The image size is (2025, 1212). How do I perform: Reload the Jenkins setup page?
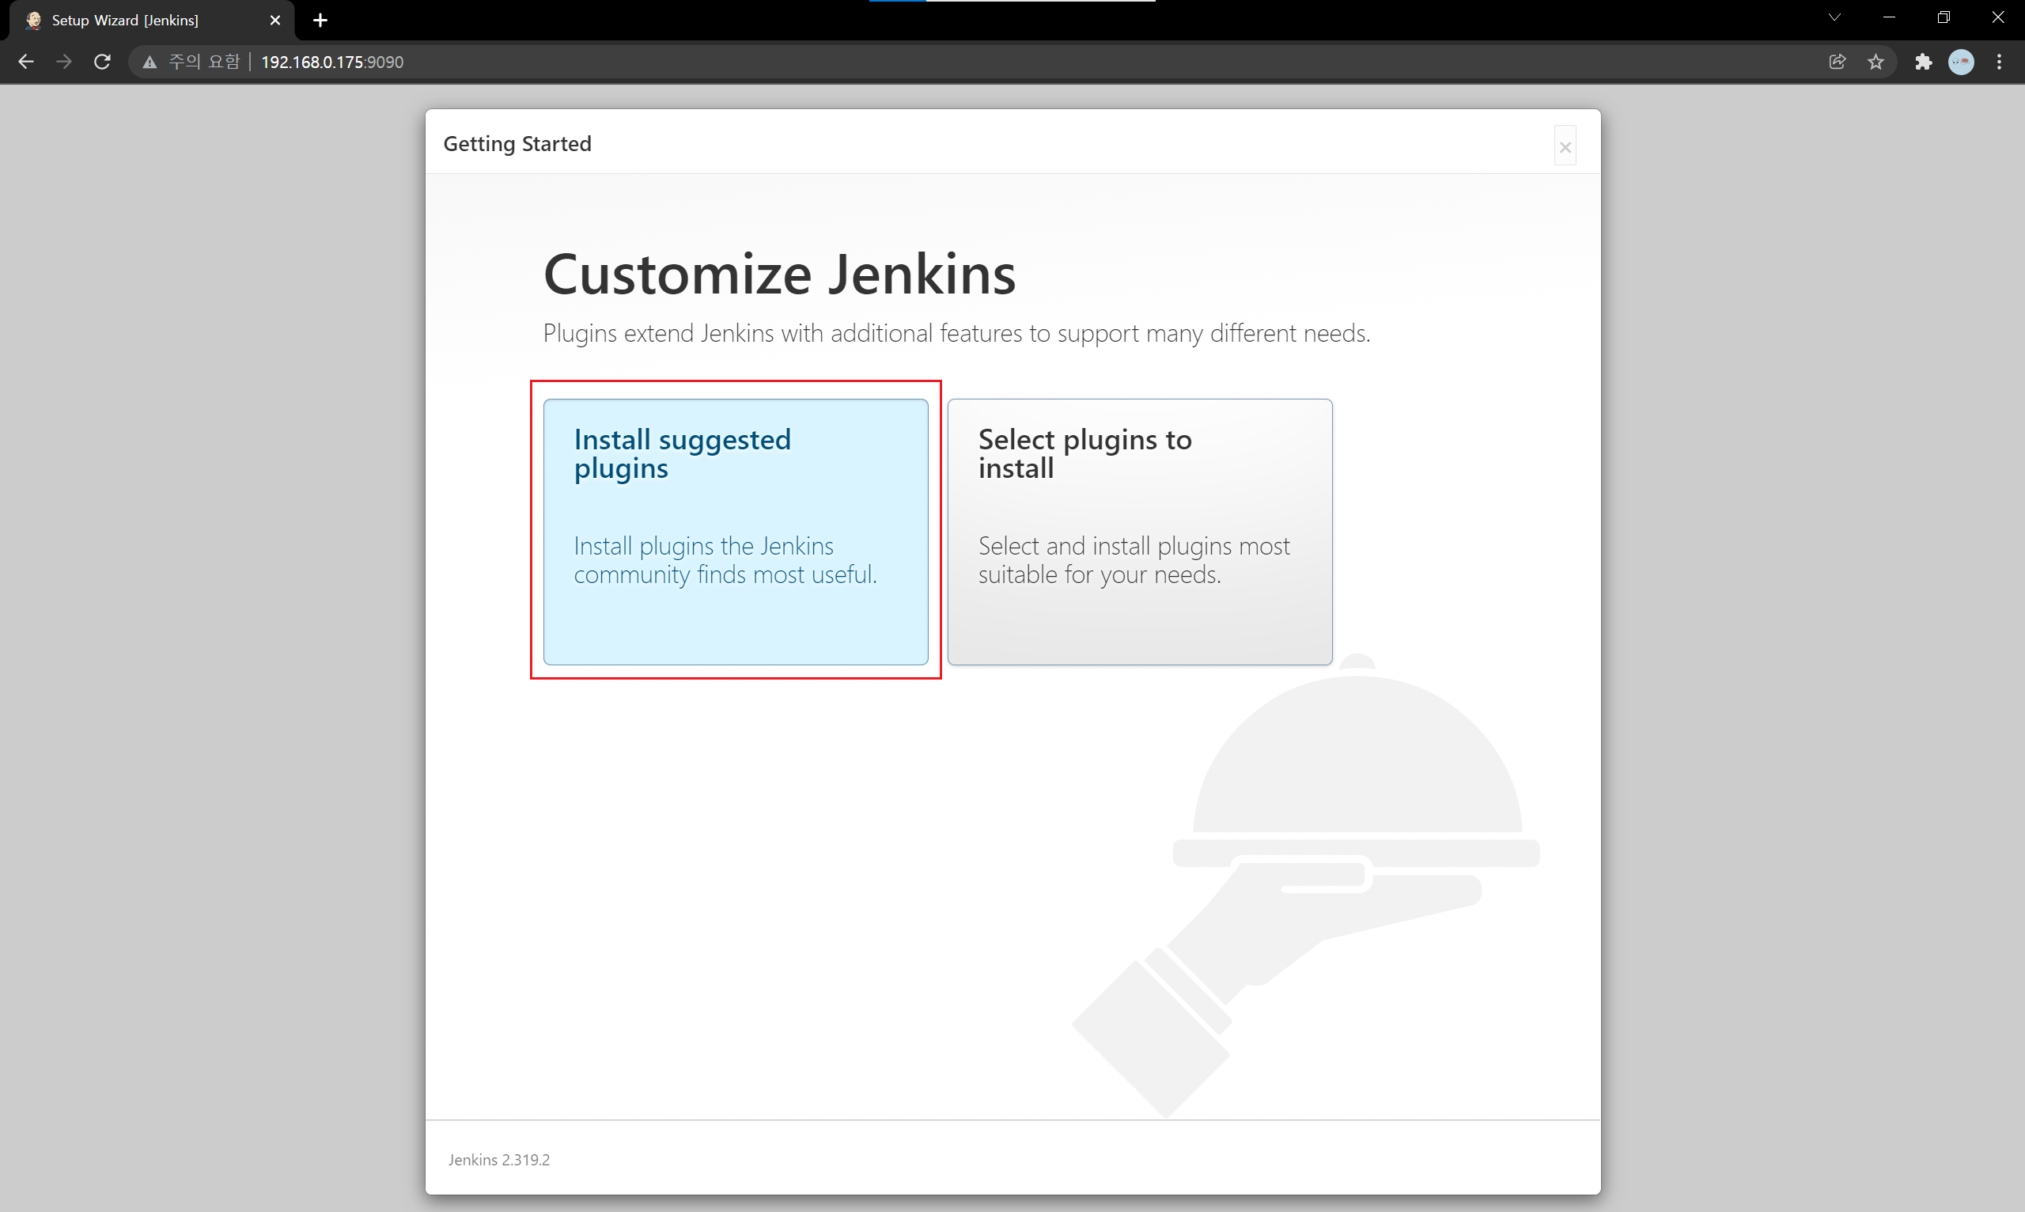[x=102, y=62]
